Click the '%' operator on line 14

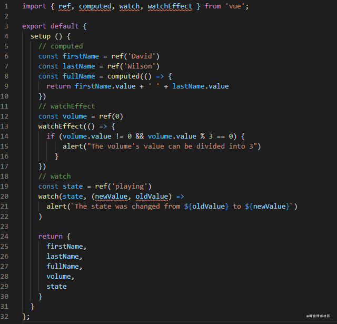coord(202,136)
